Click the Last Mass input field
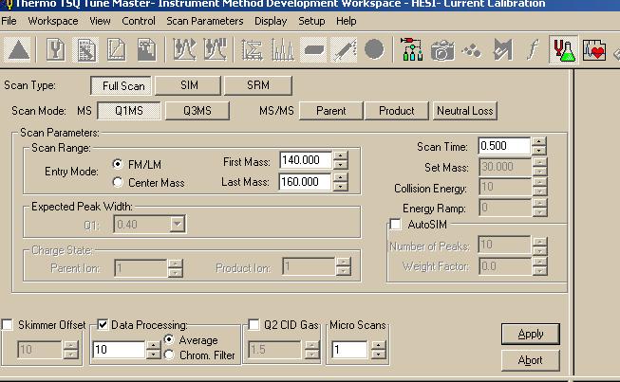The width and height of the screenshot is (620, 382). (306, 182)
